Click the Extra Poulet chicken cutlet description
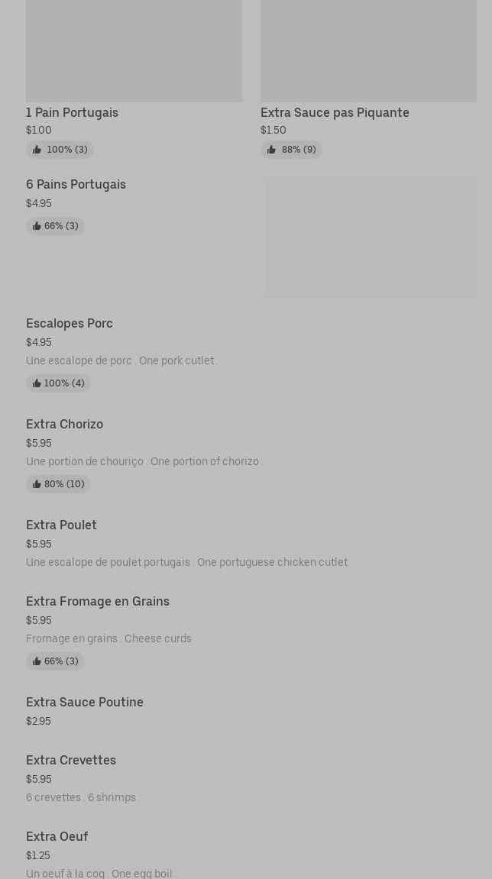Viewport: 492px width, 879px height. (x=186, y=563)
